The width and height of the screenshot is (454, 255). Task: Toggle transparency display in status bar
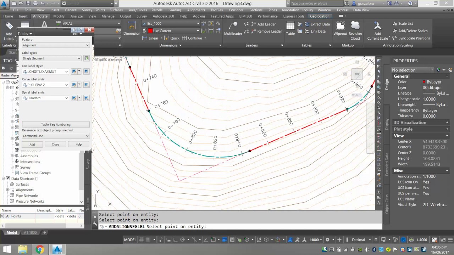tap(232, 240)
